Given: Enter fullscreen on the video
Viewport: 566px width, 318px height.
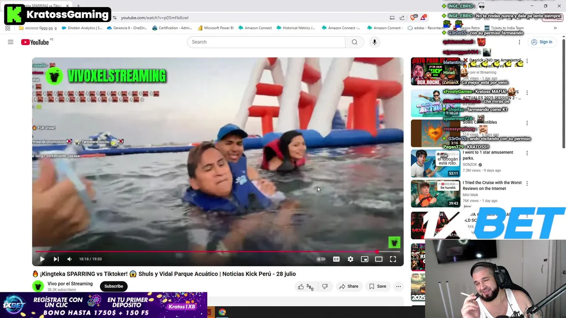Looking at the screenshot, I should pyautogui.click(x=393, y=259).
